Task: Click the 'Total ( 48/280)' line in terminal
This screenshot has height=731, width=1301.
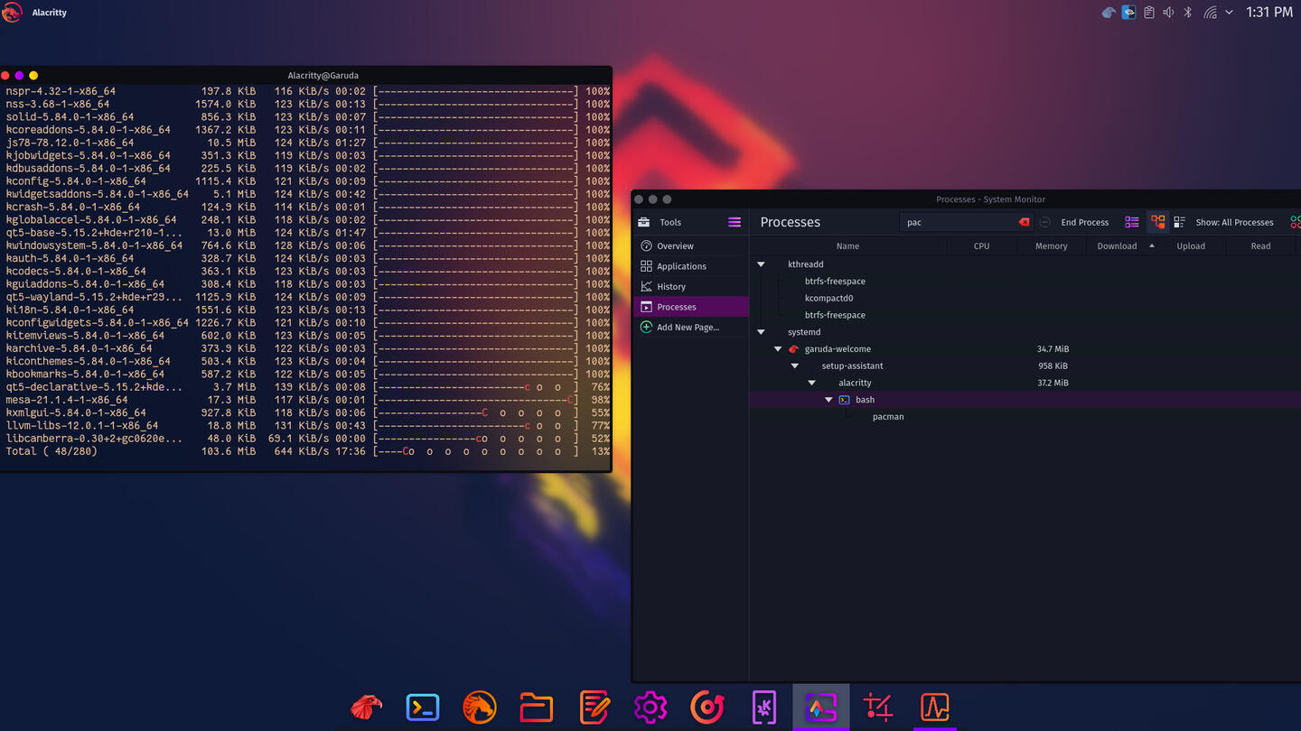Action: click(307, 451)
